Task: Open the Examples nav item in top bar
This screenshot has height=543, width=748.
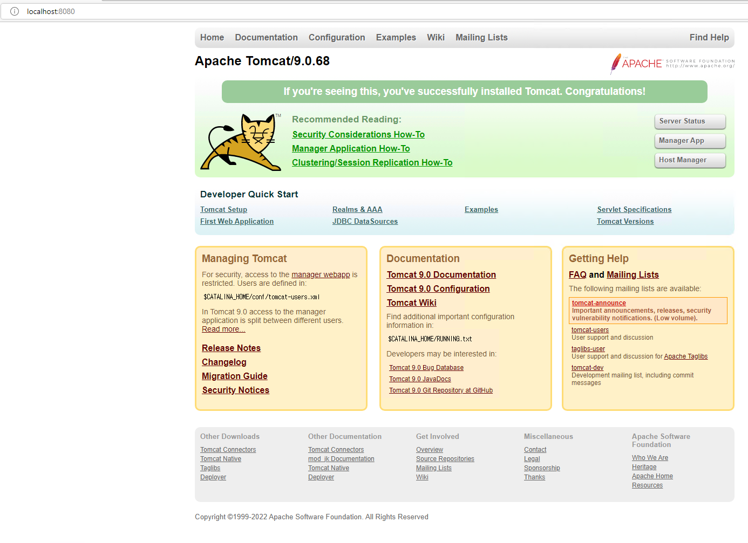Action: click(x=396, y=37)
